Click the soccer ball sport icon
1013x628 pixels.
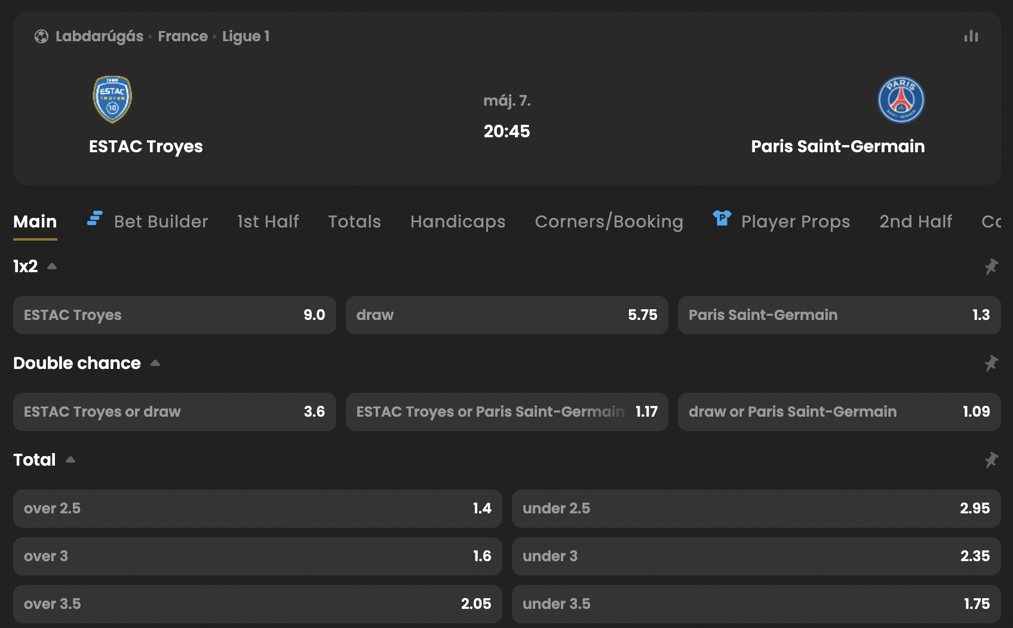(41, 36)
